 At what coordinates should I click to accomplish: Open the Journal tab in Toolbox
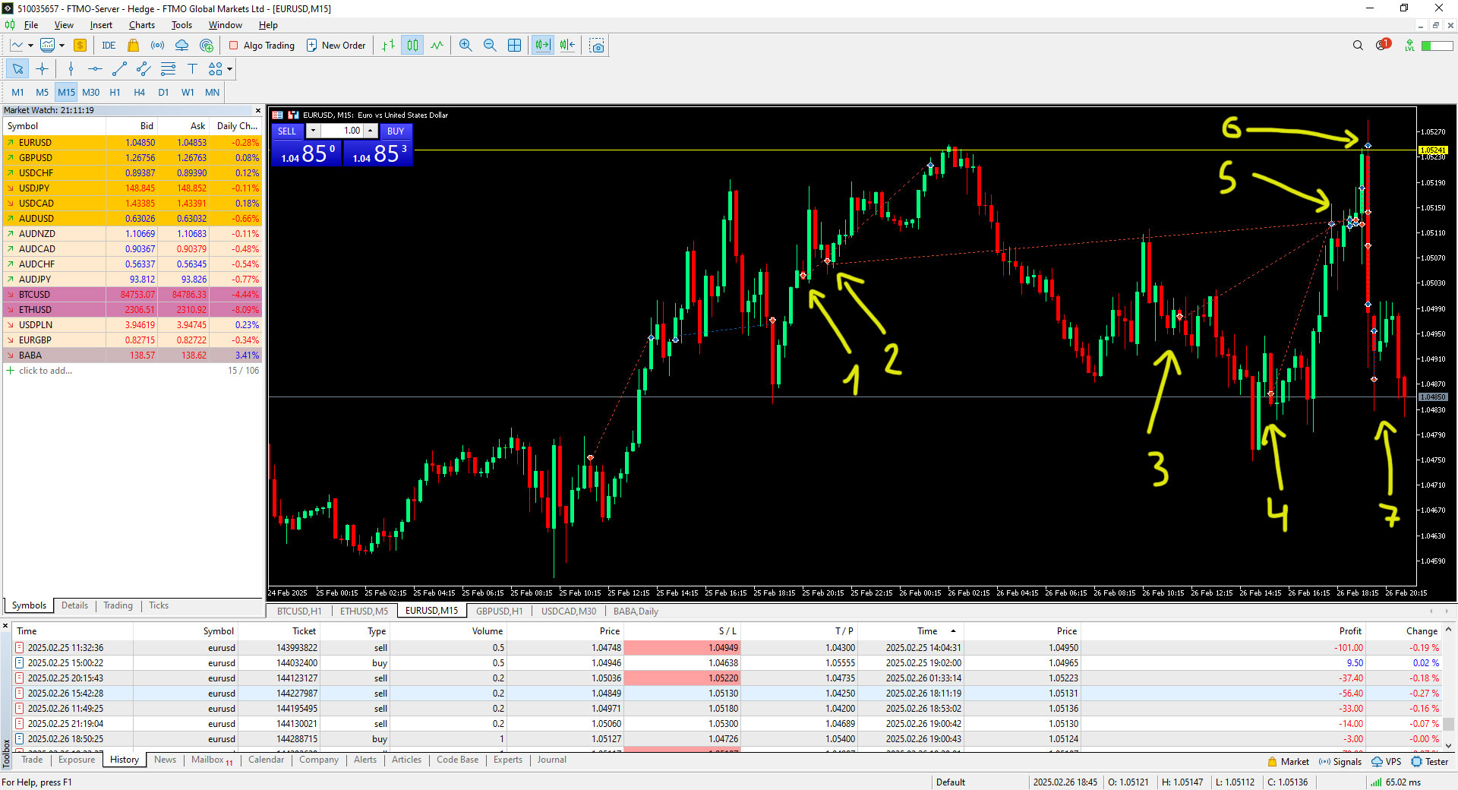551,760
